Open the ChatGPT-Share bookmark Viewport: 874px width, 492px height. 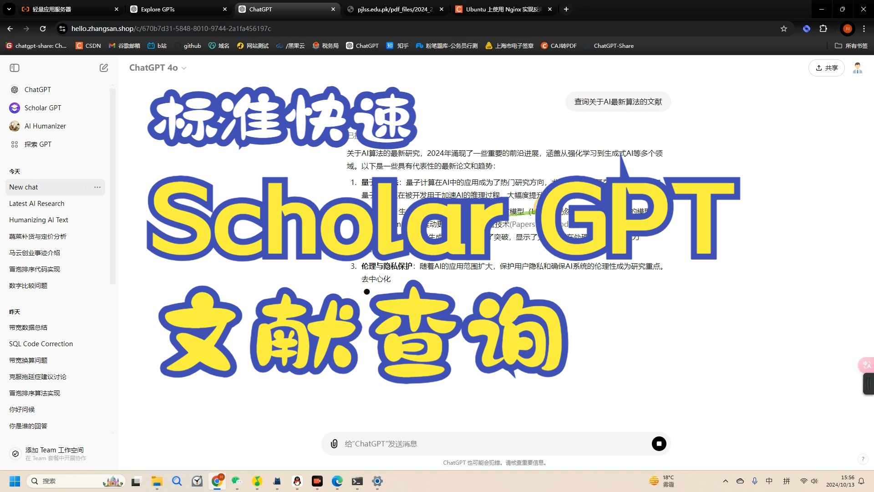609,46
